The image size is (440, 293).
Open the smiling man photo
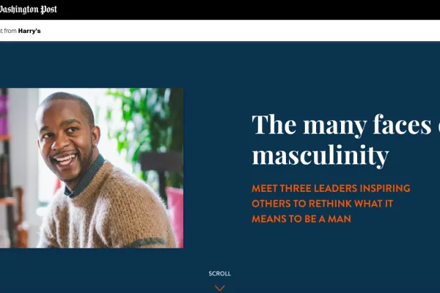[x=92, y=168]
